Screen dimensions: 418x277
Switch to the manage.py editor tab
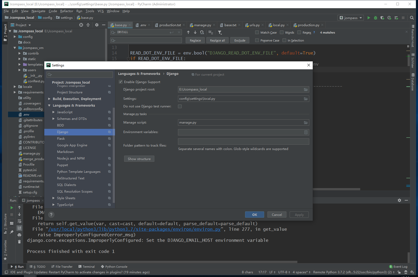point(202,25)
